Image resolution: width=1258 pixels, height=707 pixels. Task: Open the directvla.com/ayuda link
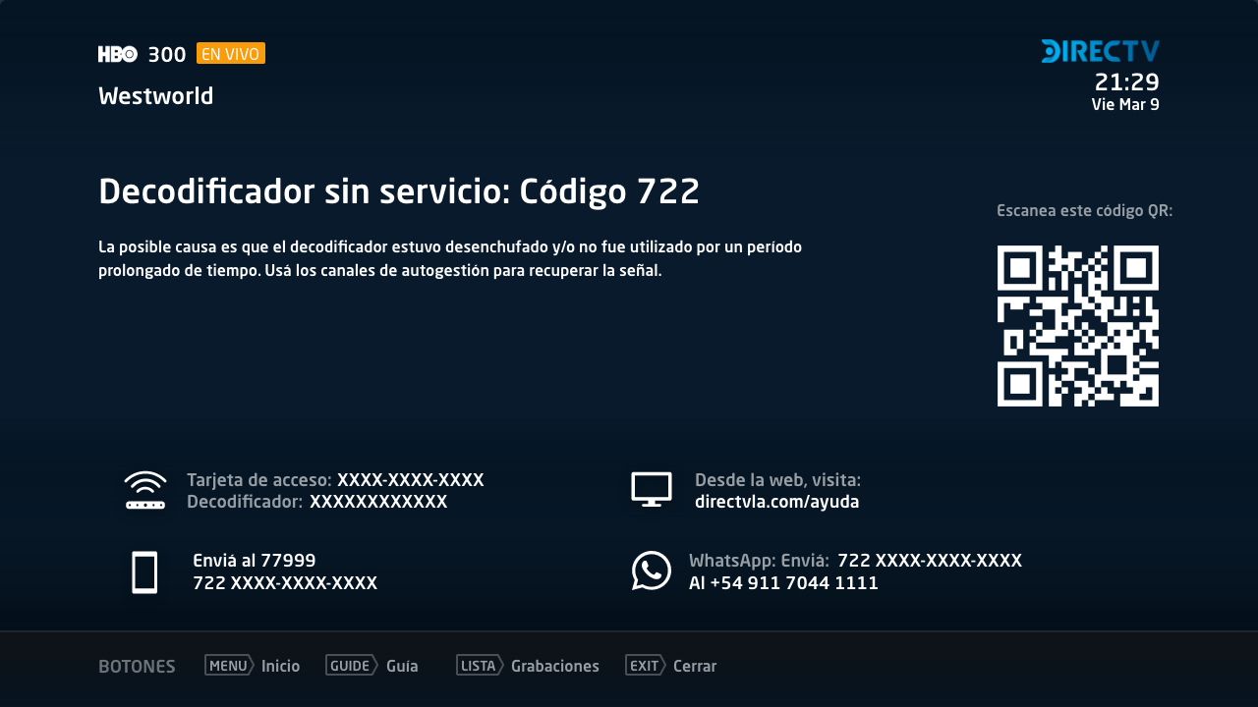click(x=777, y=502)
